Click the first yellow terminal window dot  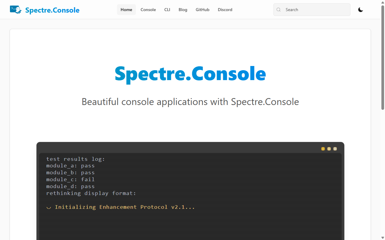pyautogui.click(x=323, y=149)
